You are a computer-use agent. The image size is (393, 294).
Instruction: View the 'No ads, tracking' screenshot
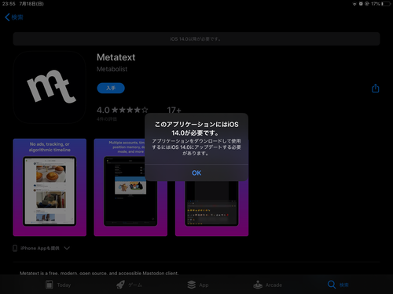[x=50, y=187]
